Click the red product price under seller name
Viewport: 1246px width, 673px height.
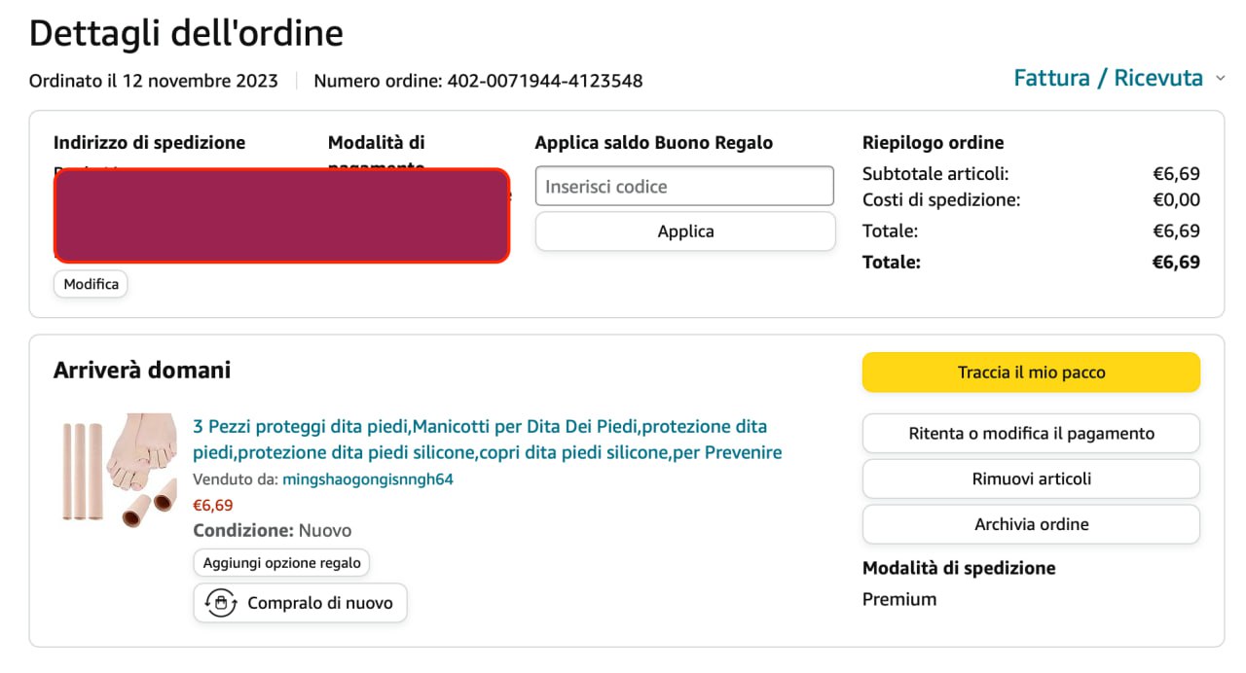pyautogui.click(x=213, y=505)
